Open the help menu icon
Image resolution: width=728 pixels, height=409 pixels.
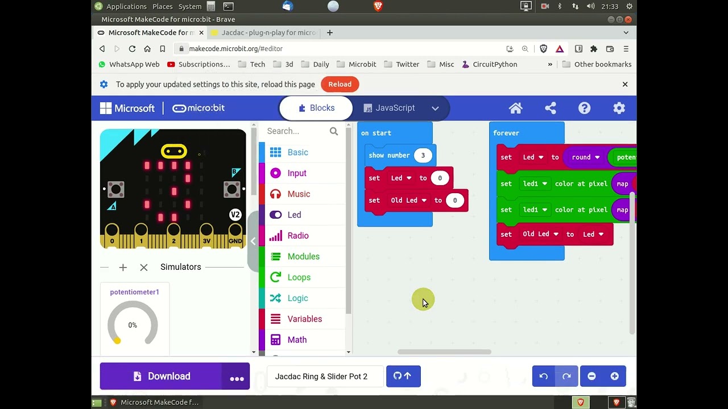tap(584, 108)
